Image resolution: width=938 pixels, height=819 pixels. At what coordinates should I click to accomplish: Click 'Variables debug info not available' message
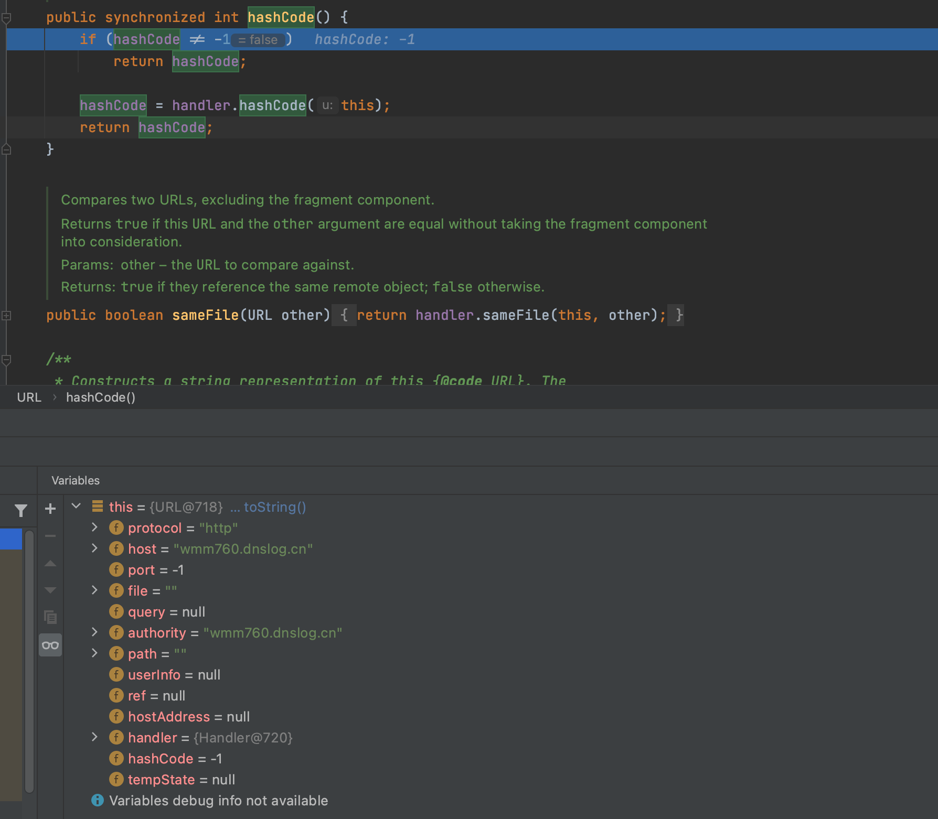(219, 801)
